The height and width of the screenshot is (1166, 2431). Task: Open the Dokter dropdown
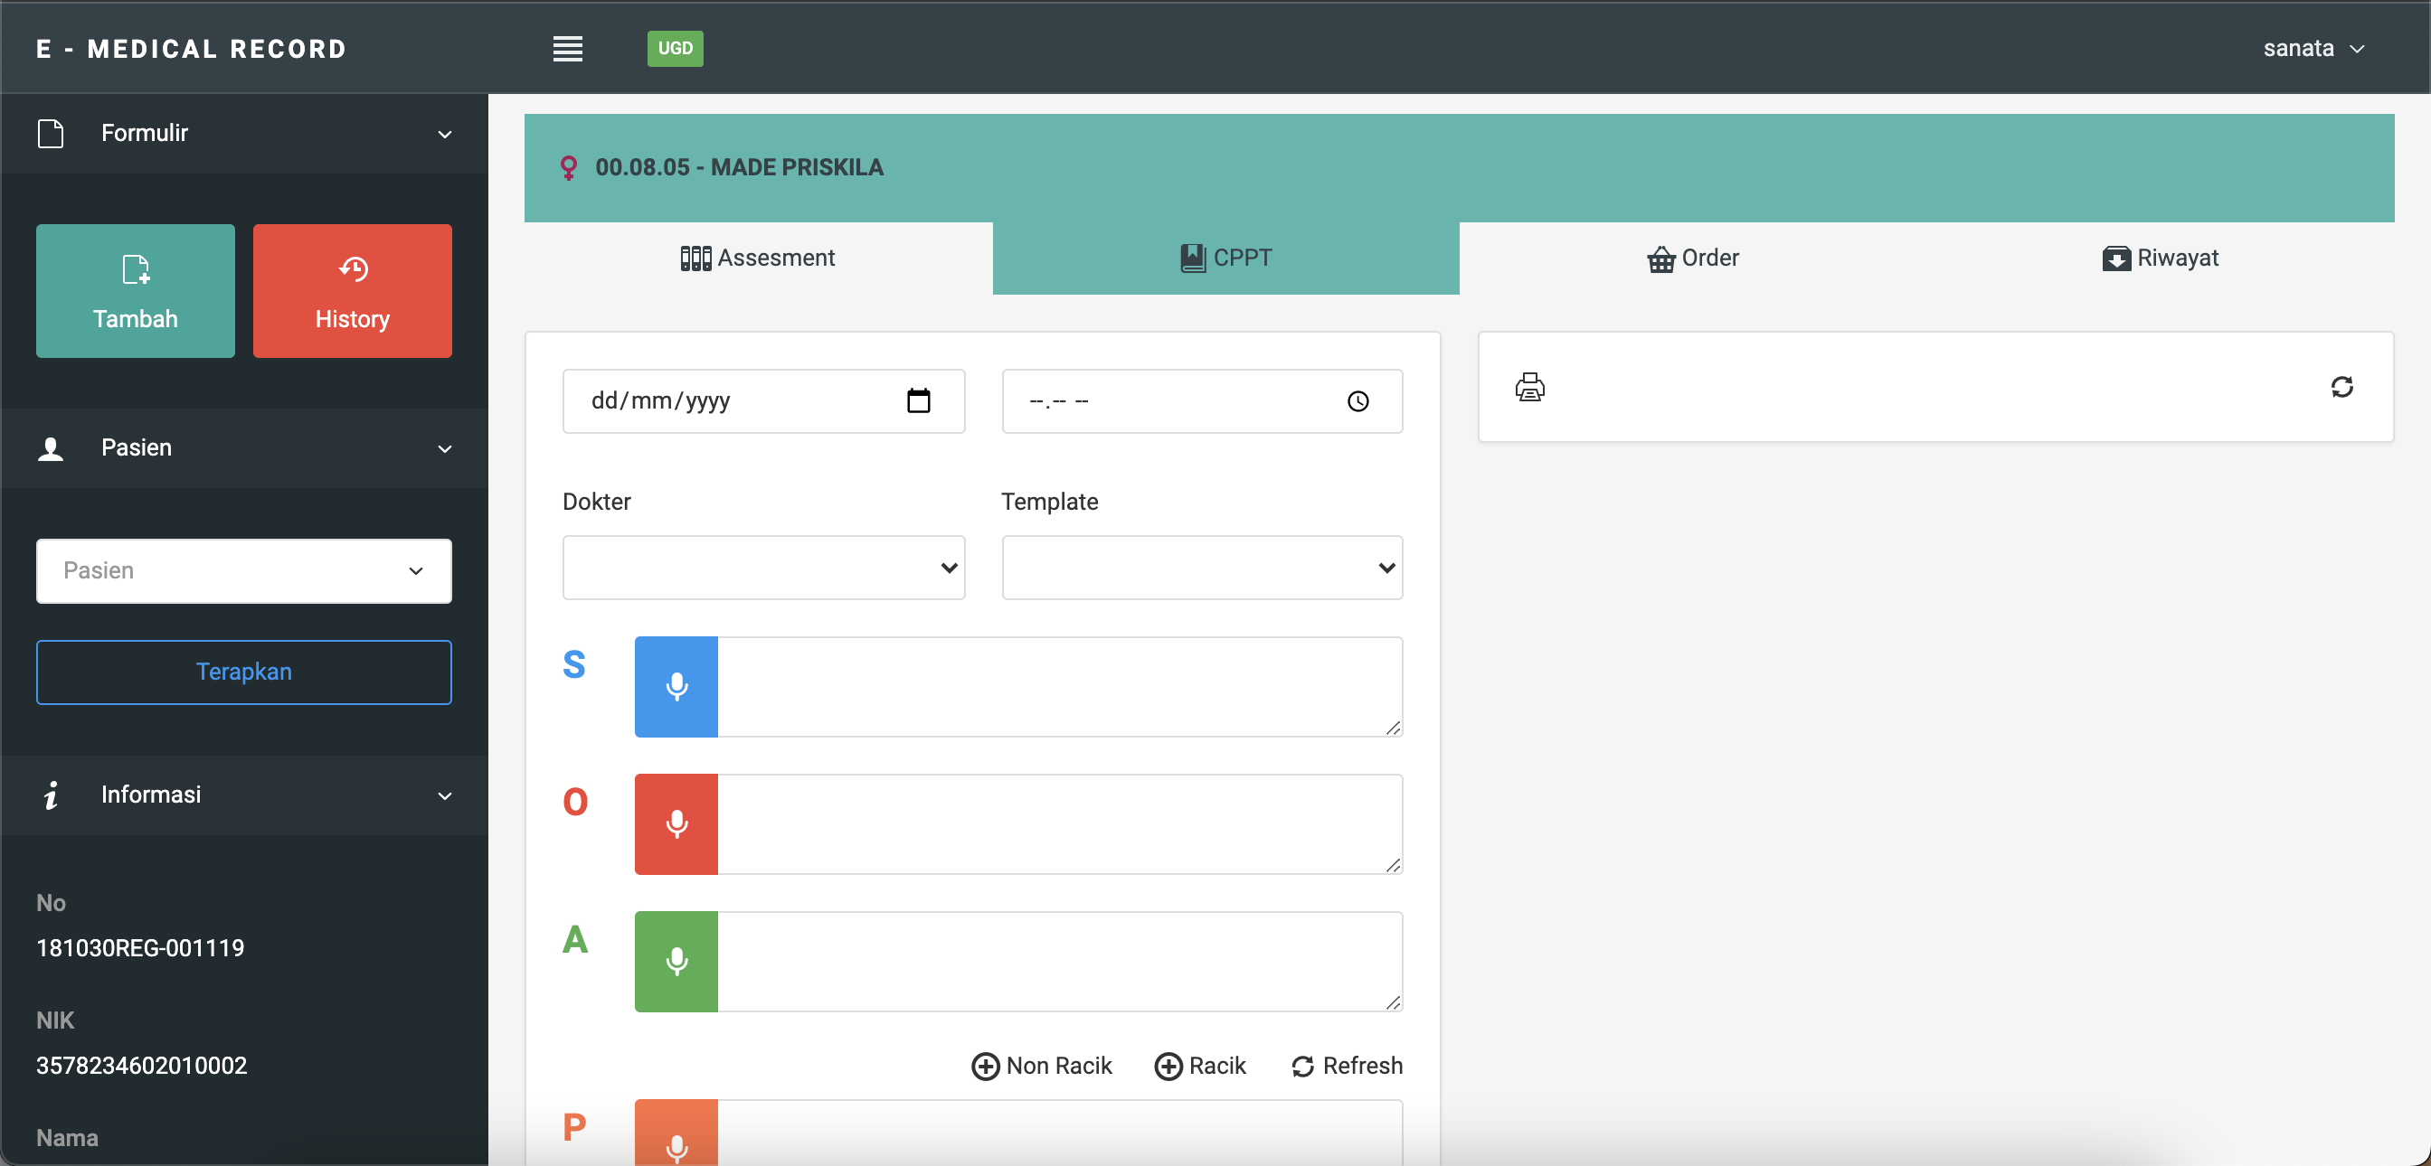[x=762, y=567]
